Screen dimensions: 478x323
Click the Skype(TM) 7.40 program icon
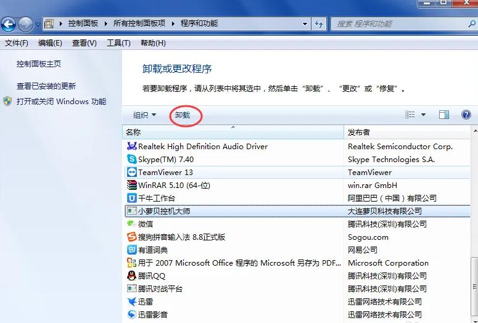(131, 159)
